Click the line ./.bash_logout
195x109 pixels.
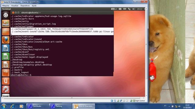19,72
